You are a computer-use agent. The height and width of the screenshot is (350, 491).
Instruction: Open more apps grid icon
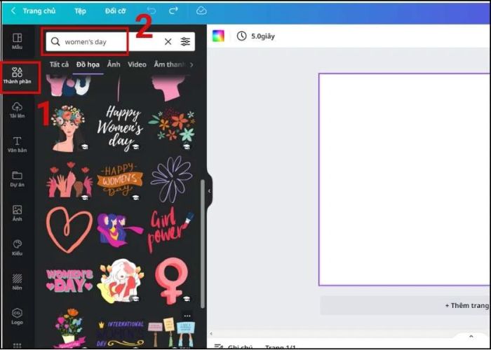18,345
